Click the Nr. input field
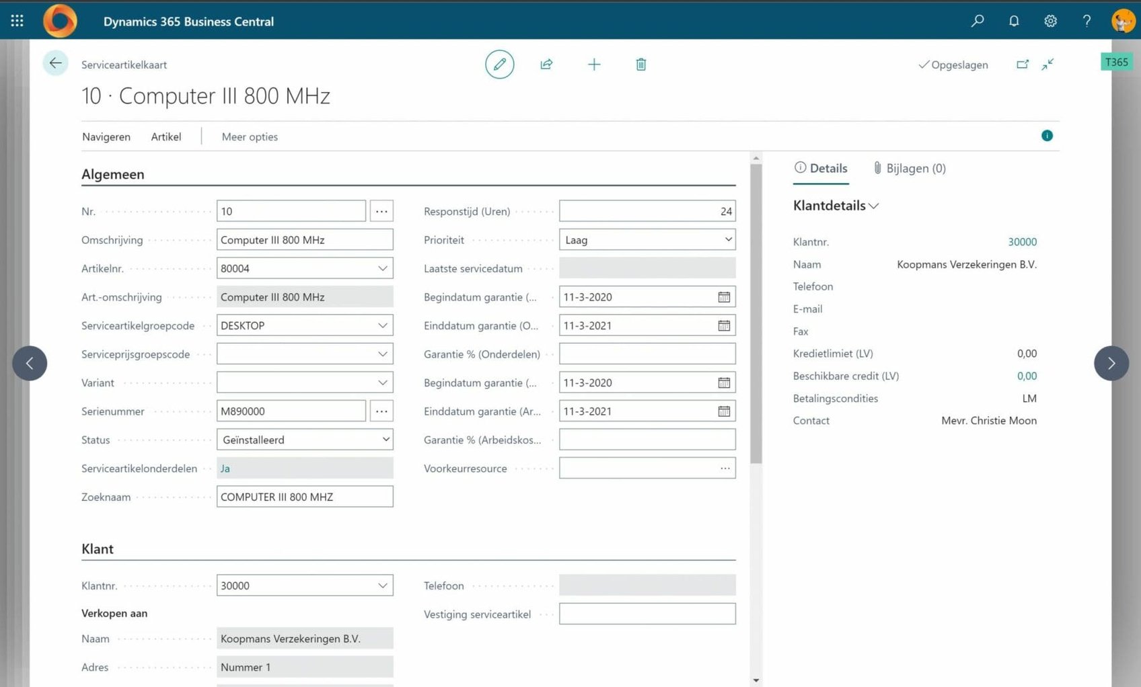Viewport: 1141px width, 687px height. point(291,211)
